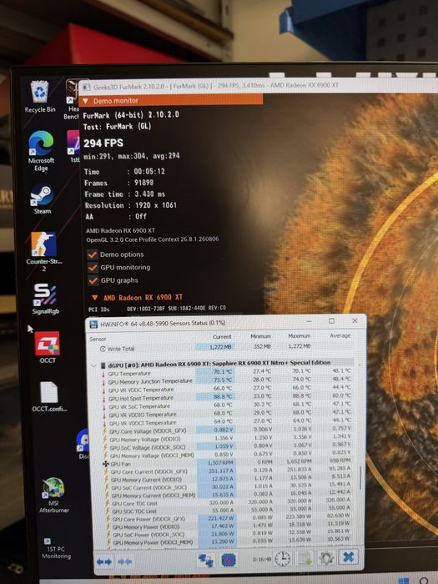
Task: Click the 294 FPS readout in FurMark
Action: click(x=103, y=143)
